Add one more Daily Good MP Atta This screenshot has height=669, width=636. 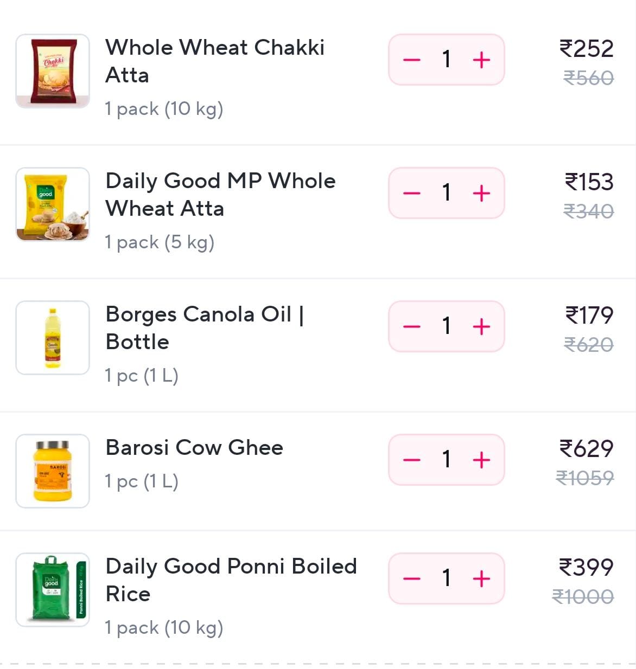coord(481,193)
